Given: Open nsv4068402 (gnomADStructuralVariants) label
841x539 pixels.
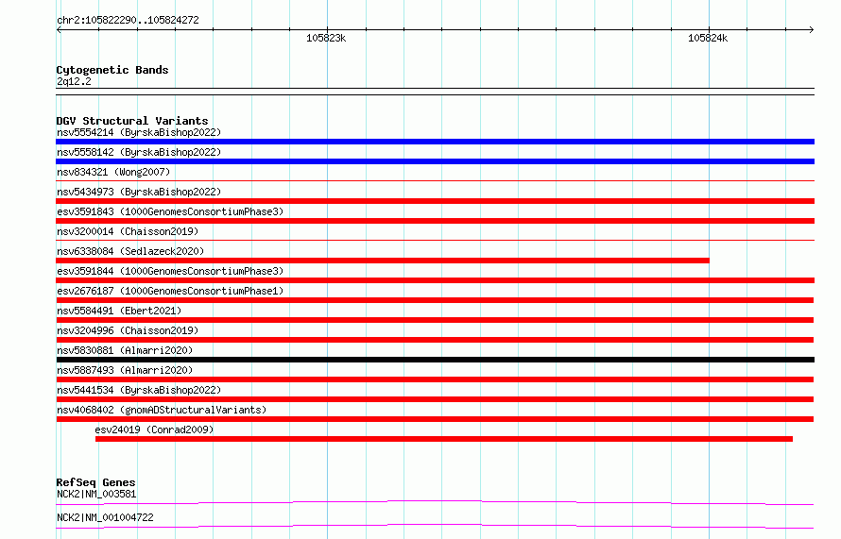Looking at the screenshot, I should click(x=162, y=410).
